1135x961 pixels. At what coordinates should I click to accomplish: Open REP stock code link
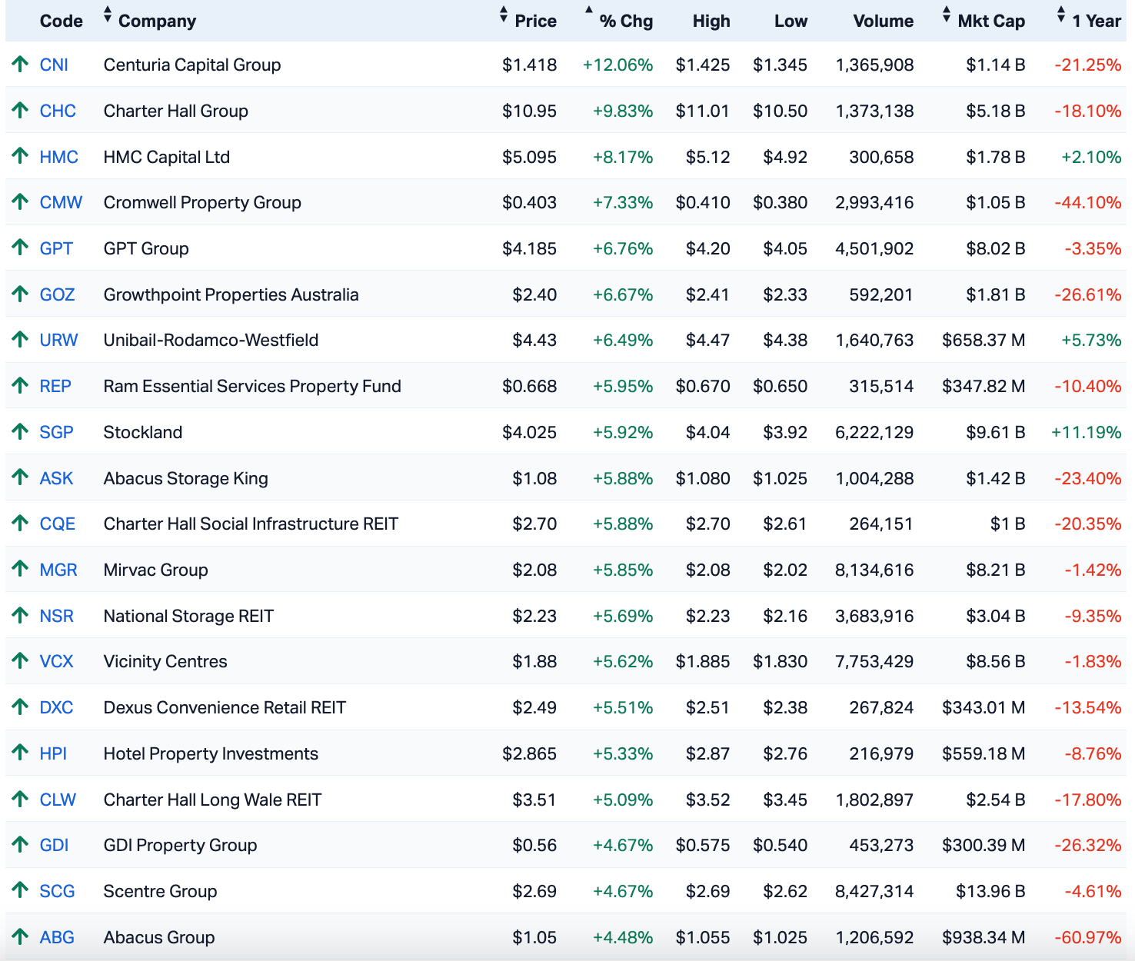(55, 386)
